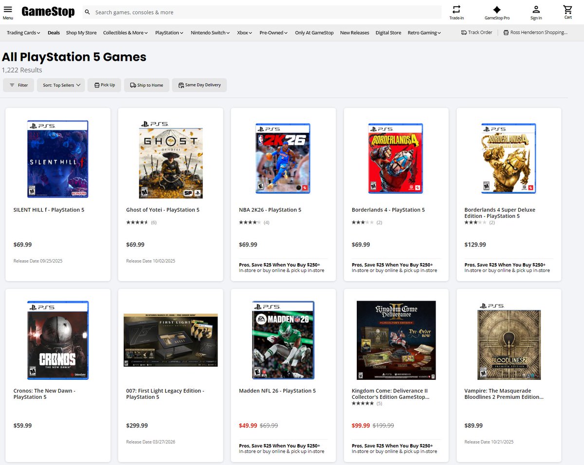Open the Deals nav item
This screenshot has height=465, width=584.
click(x=54, y=33)
